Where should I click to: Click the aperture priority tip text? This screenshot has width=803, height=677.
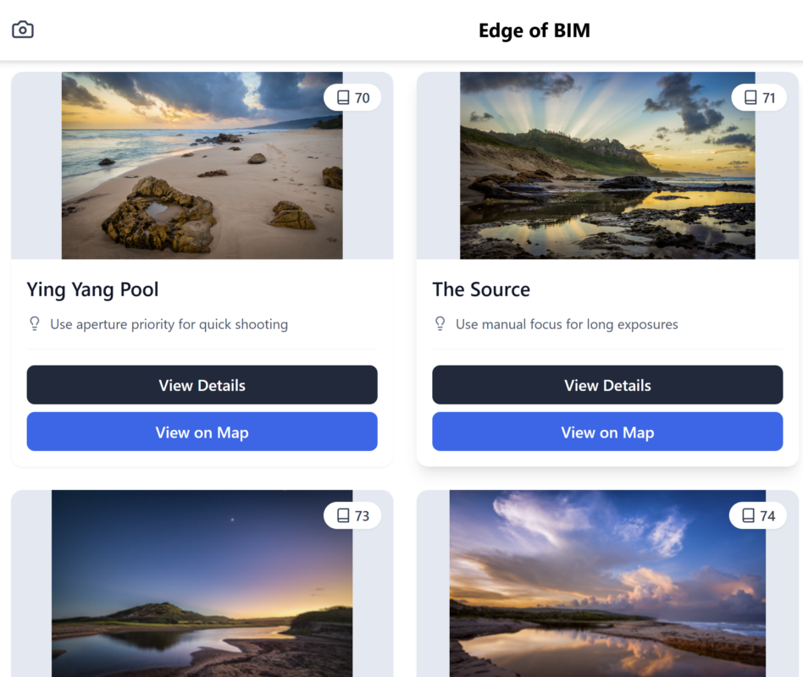point(169,324)
